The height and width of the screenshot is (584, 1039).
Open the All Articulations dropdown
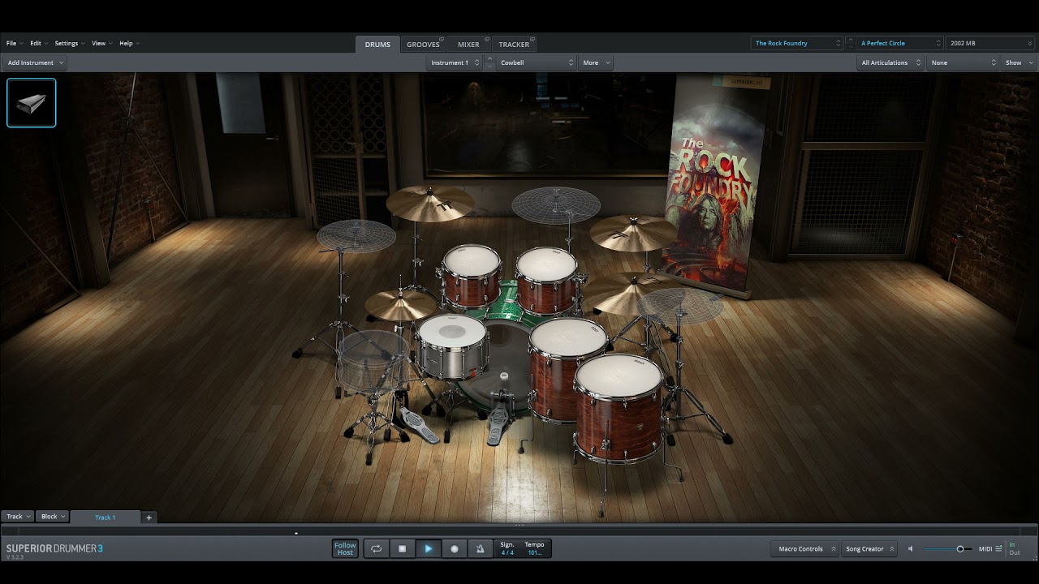[890, 62]
